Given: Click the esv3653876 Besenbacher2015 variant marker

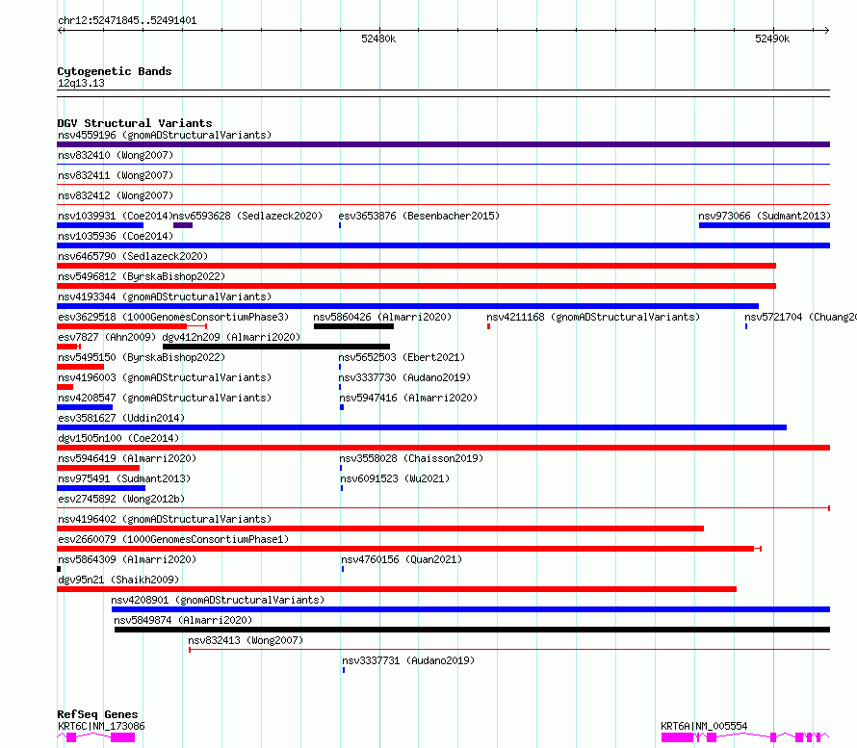Looking at the screenshot, I should (340, 225).
